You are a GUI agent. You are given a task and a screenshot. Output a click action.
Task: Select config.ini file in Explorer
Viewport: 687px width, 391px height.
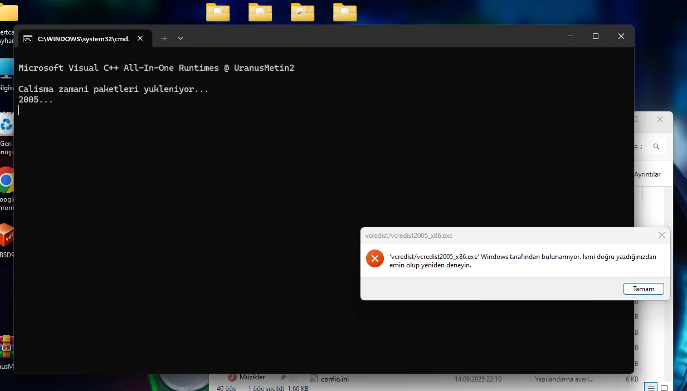point(334,379)
